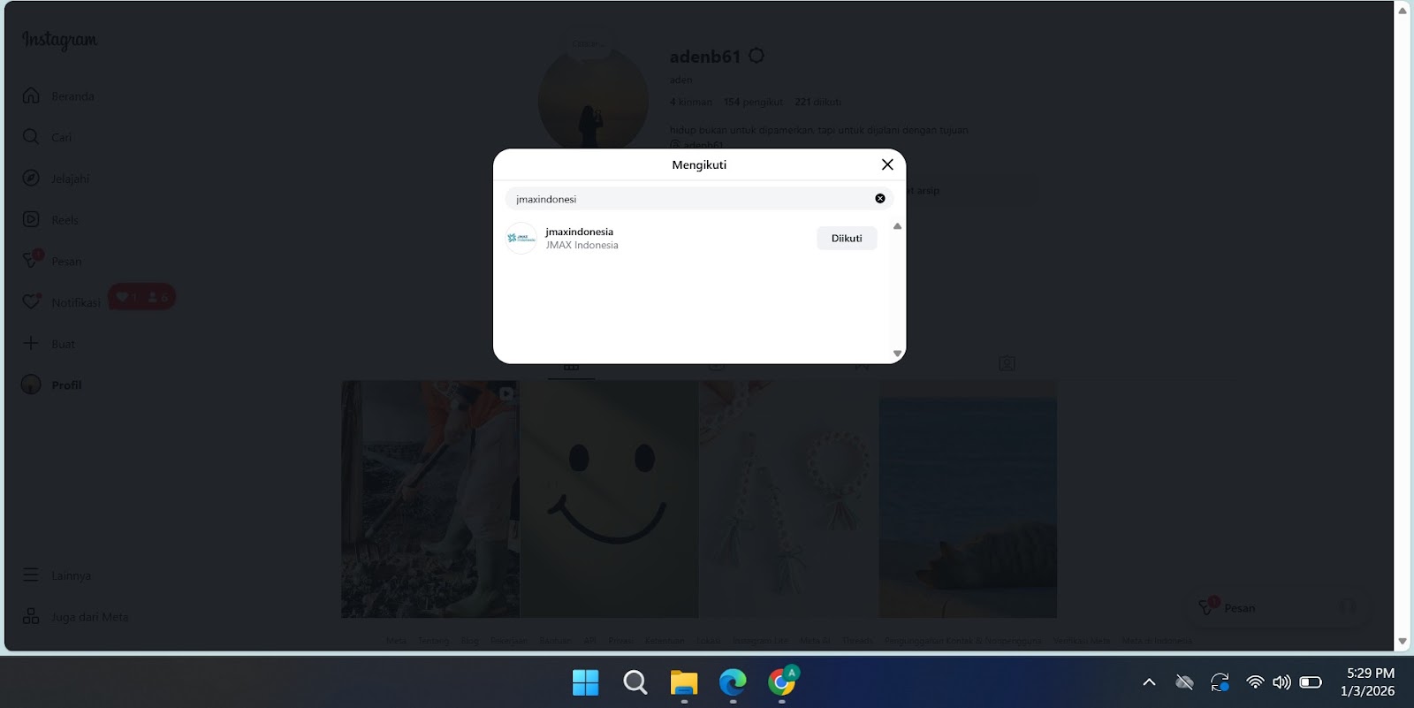
Task: Go to Beranda home icon
Action: pyautogui.click(x=31, y=95)
